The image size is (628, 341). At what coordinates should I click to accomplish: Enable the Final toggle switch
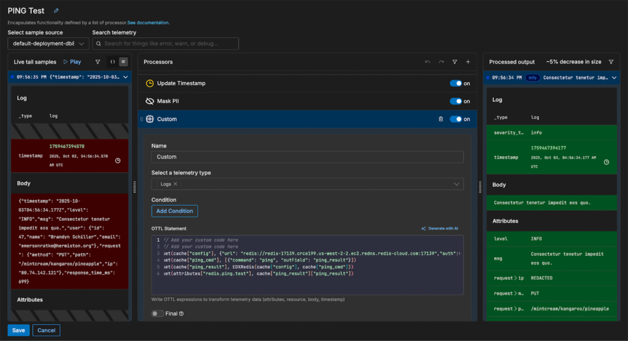click(x=158, y=313)
